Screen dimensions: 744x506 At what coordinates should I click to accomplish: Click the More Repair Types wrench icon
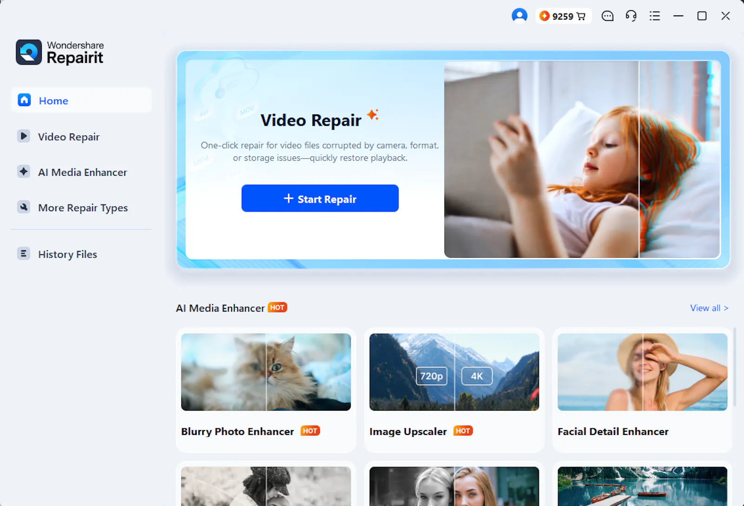coord(24,207)
